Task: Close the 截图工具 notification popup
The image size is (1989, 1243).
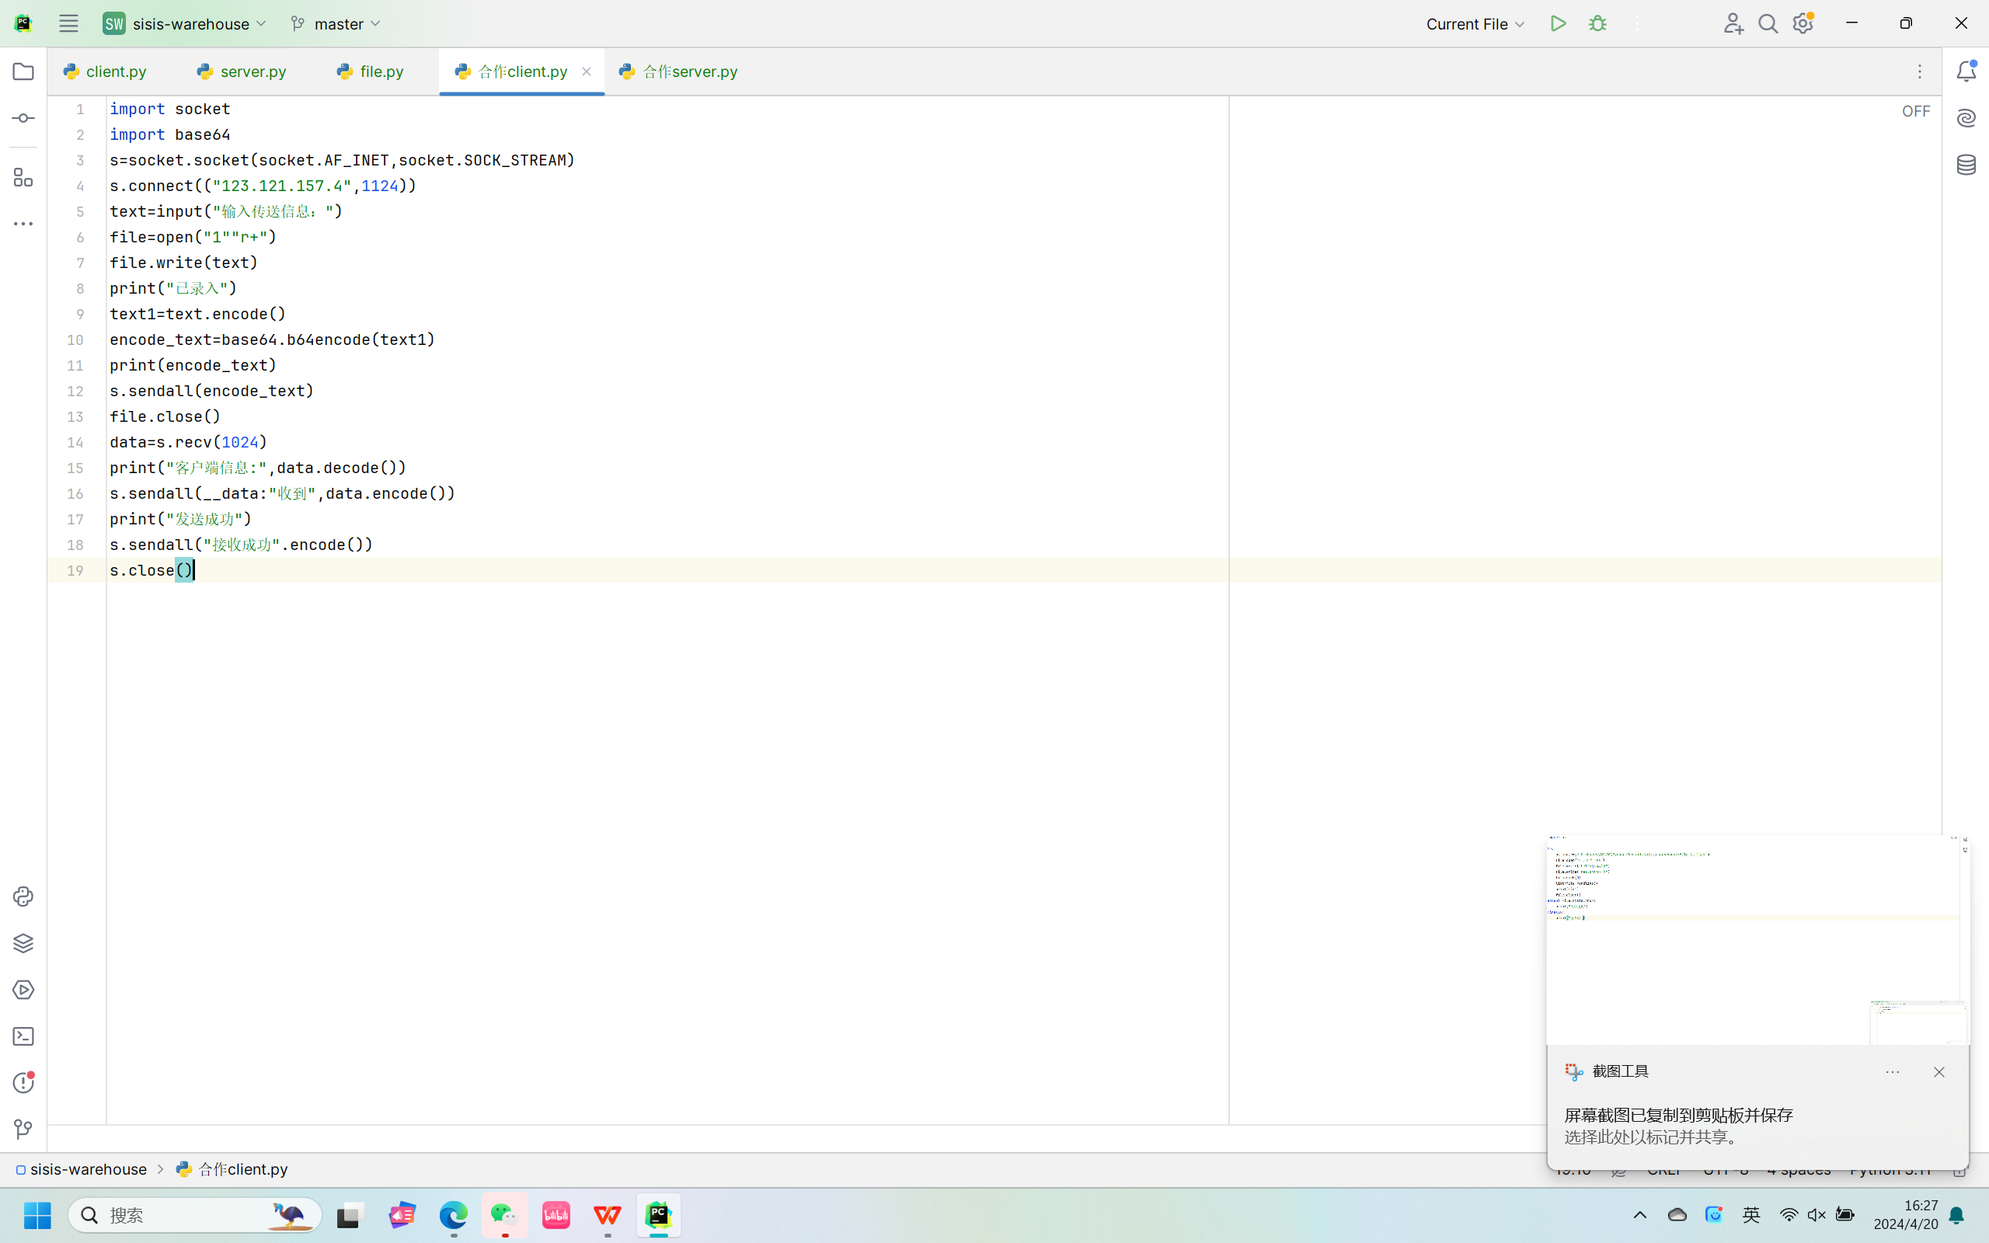Action: point(1938,1072)
